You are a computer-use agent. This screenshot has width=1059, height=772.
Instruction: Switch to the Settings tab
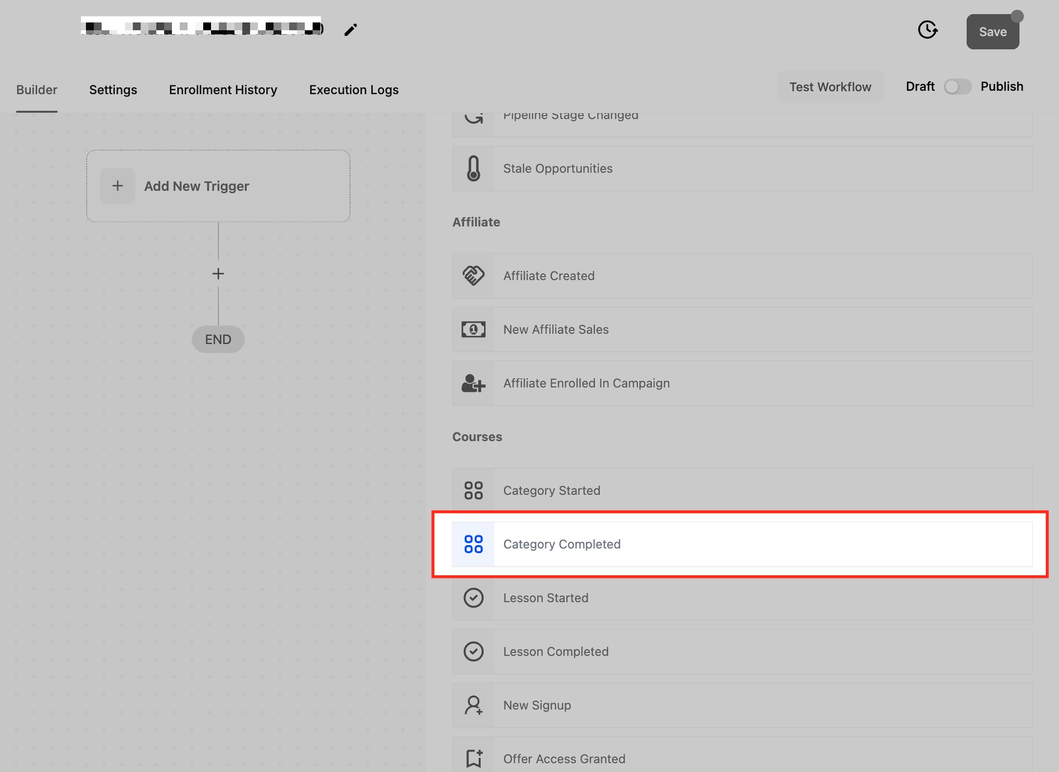pyautogui.click(x=113, y=90)
